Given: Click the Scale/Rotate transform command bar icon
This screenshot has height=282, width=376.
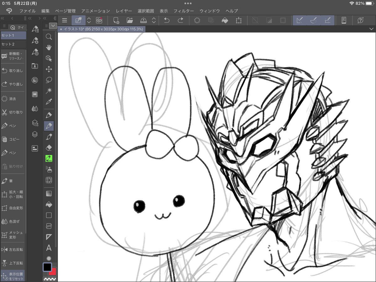Looking at the screenshot, I should coord(239,21).
